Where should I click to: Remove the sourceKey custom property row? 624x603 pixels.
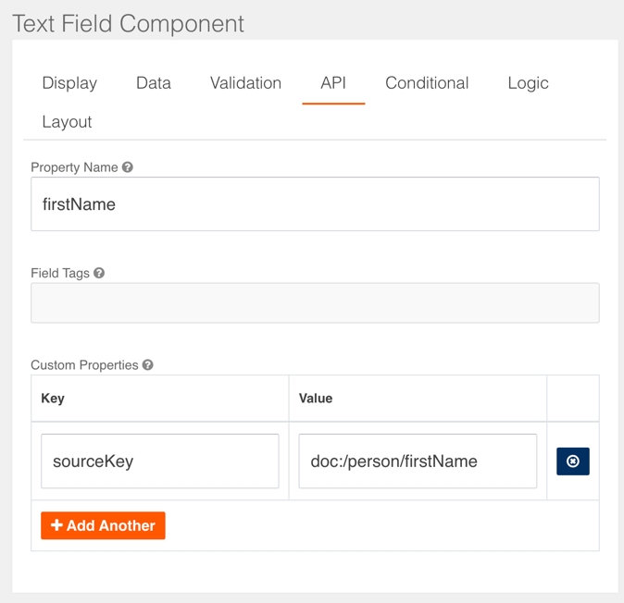click(572, 461)
